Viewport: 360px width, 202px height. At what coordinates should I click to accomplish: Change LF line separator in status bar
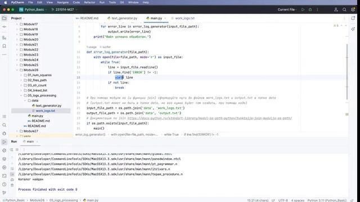point(273,200)
